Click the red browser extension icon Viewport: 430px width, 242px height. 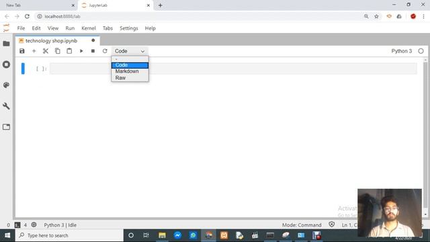(413, 16)
